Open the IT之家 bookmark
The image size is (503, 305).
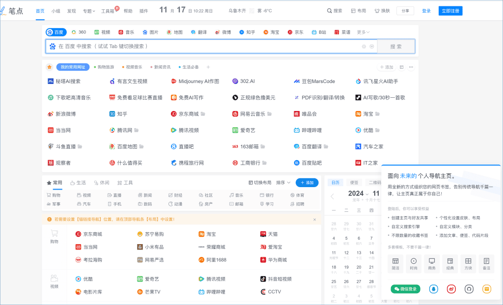366,163
